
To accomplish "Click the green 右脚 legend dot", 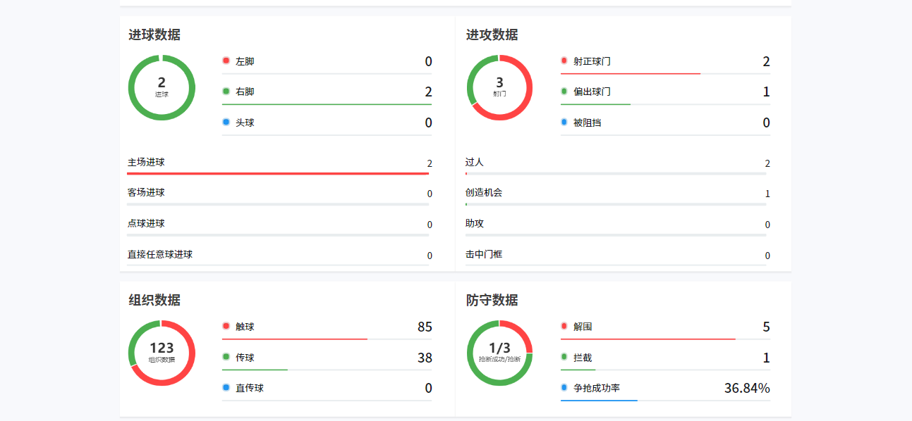I will click(226, 92).
